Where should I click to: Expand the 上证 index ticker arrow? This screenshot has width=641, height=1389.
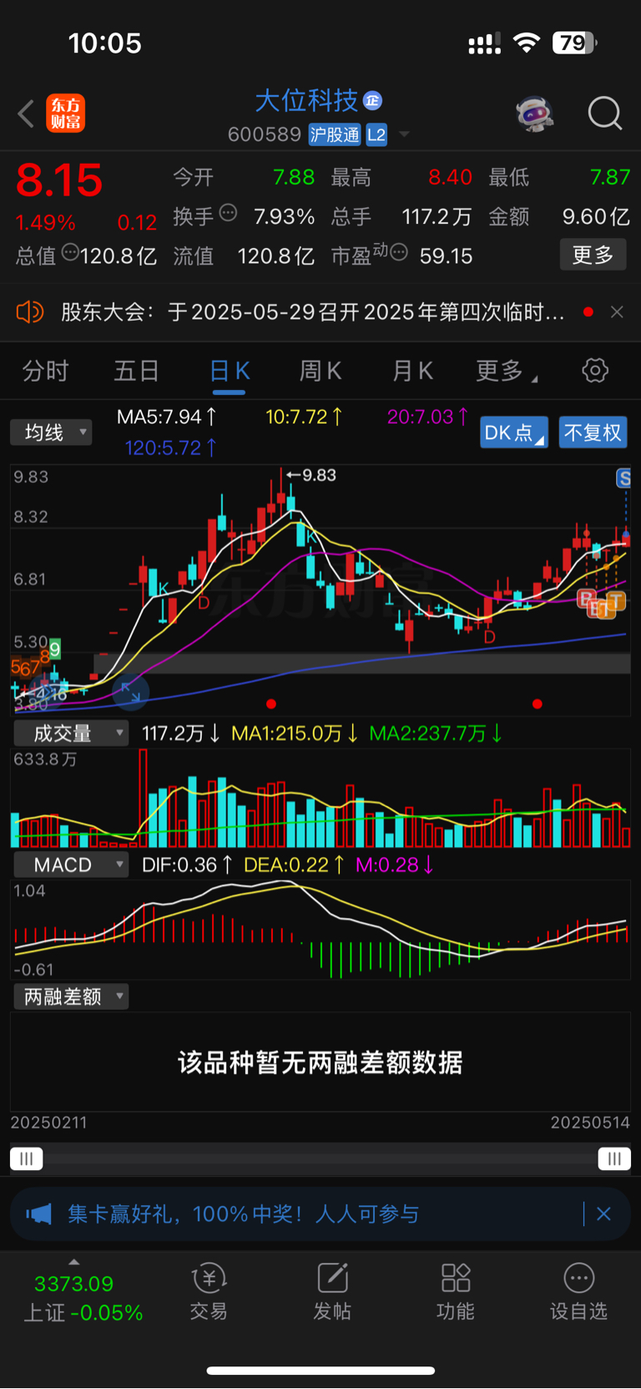pyautogui.click(x=74, y=1262)
